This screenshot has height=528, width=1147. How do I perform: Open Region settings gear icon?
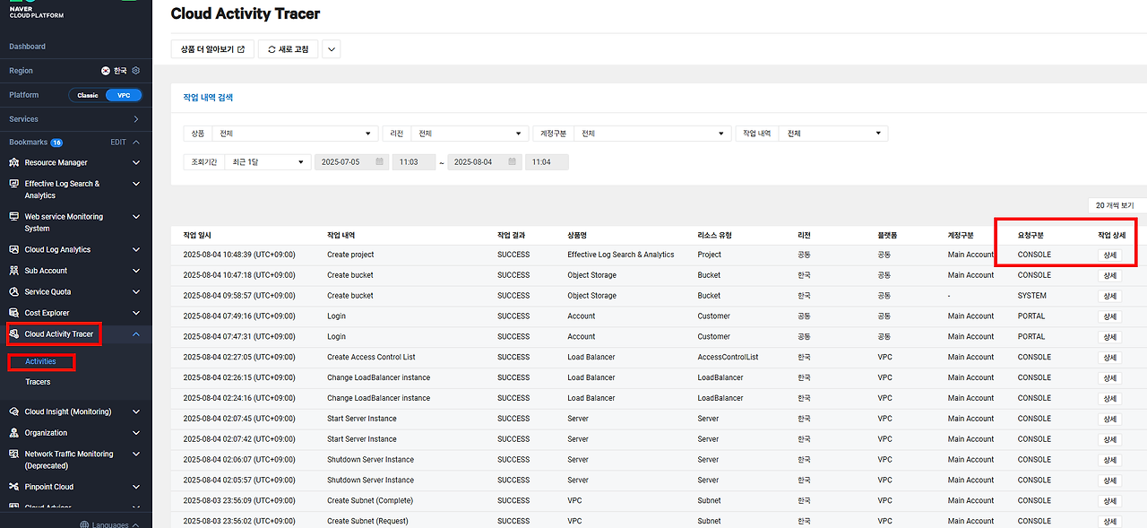coord(136,70)
